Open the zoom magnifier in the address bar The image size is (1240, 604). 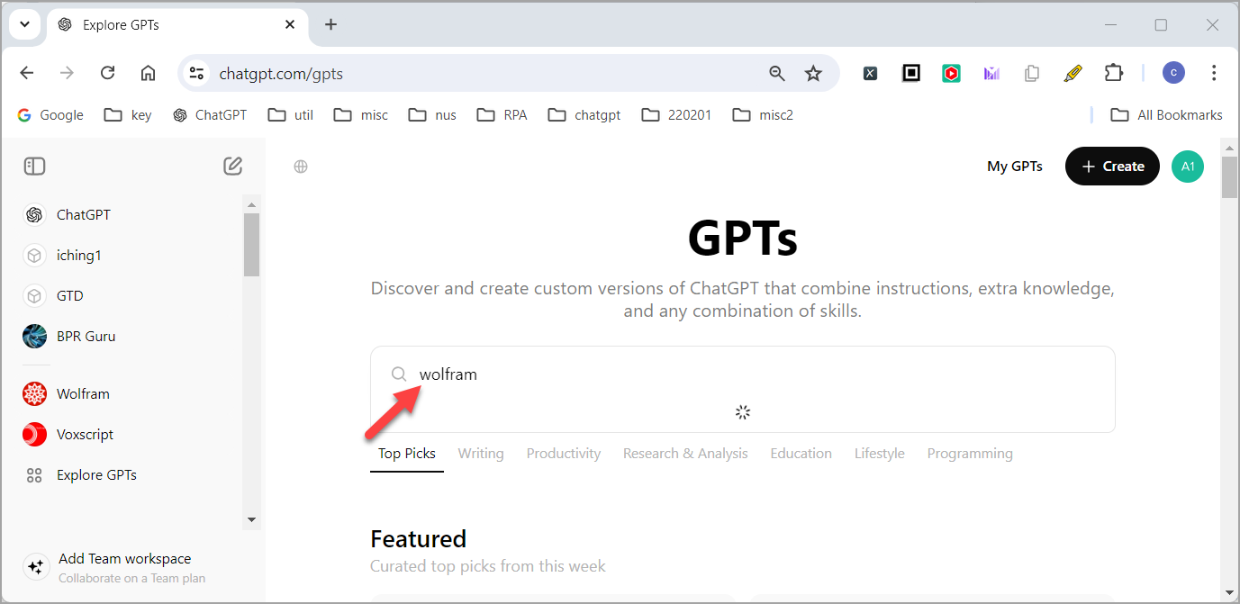click(777, 74)
